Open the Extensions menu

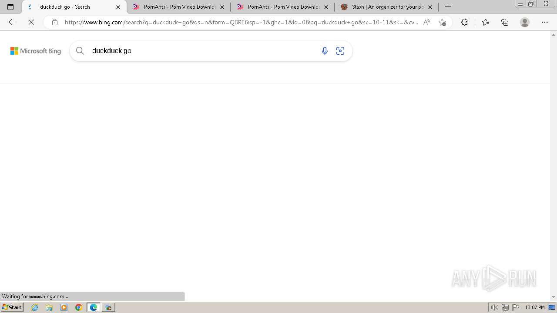pyautogui.click(x=464, y=22)
